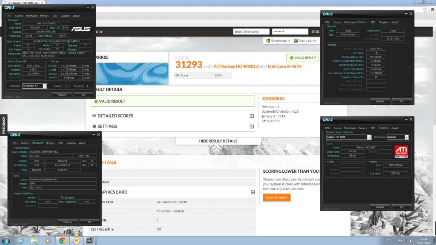Click the Email/Username field
This screenshot has width=436, height=245.
(251, 31)
